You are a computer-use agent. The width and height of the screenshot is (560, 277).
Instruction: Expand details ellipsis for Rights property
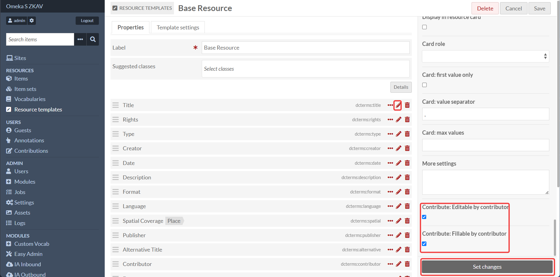(390, 120)
